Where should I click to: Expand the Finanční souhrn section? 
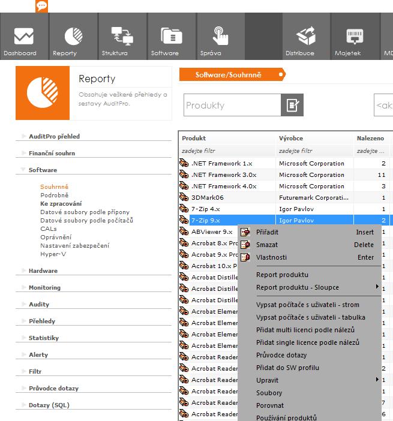point(24,153)
